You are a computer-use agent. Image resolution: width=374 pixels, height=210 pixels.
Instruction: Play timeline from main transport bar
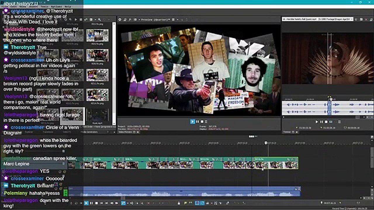pyautogui.click(x=86, y=203)
